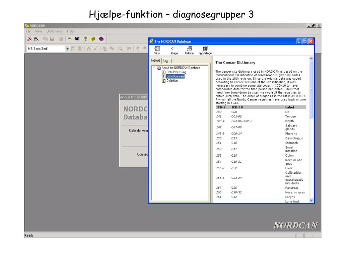Click the table wizard icon next to chart wizard

click(36, 39)
